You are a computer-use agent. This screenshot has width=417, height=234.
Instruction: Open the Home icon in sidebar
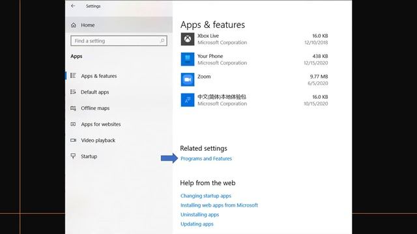coord(74,25)
